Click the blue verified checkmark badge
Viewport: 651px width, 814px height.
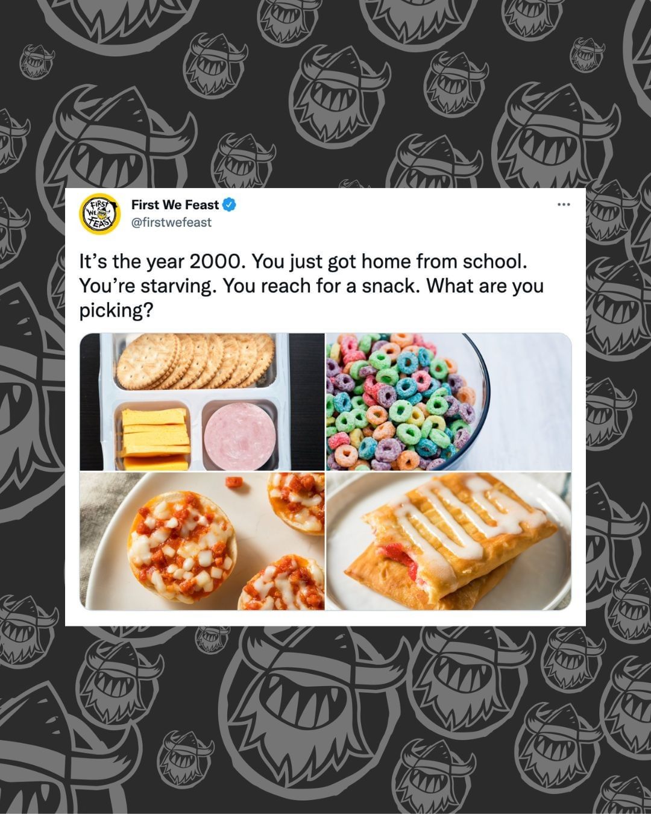point(230,205)
